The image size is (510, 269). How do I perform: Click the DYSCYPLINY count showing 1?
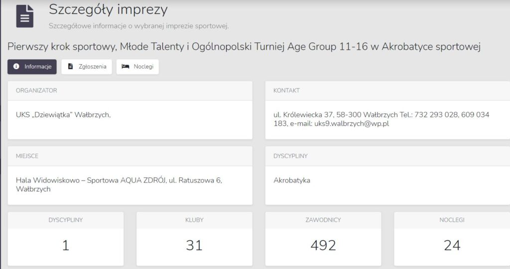(x=66, y=245)
